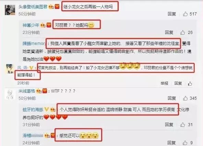Open 神幕少年 username link

click(31, 25)
